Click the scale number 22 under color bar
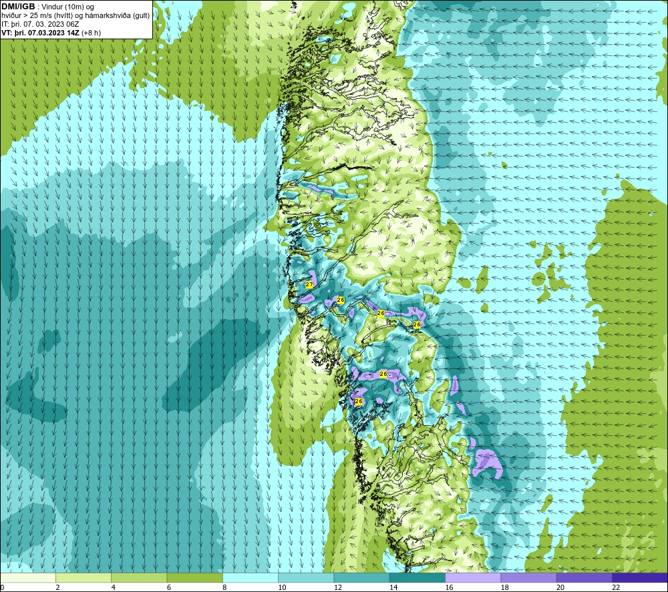Image resolution: width=668 pixels, height=592 pixels. 616,587
